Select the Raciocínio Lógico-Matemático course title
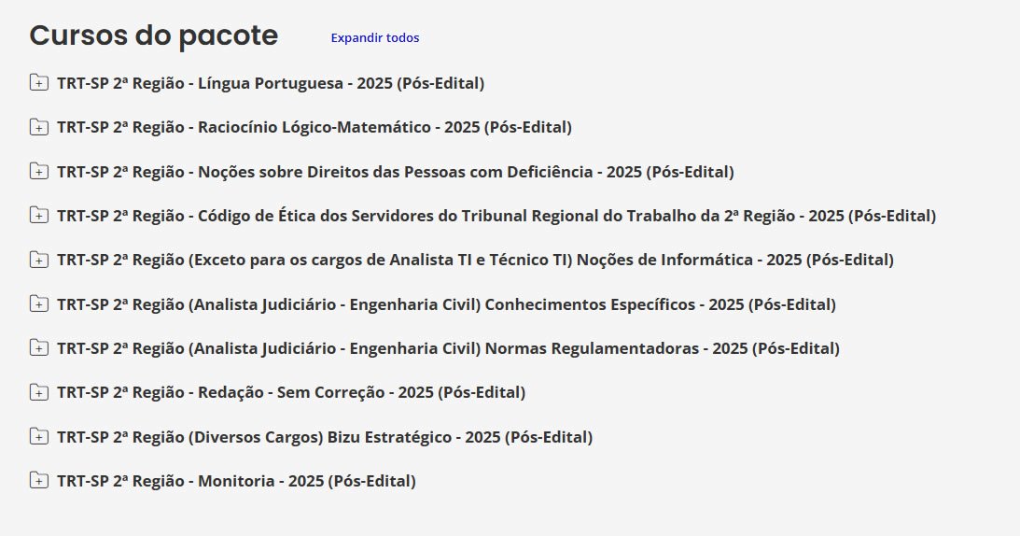The height and width of the screenshot is (536, 1020). pos(314,127)
